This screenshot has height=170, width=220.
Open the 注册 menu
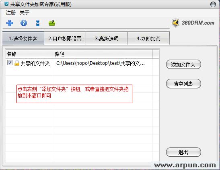[11, 13]
